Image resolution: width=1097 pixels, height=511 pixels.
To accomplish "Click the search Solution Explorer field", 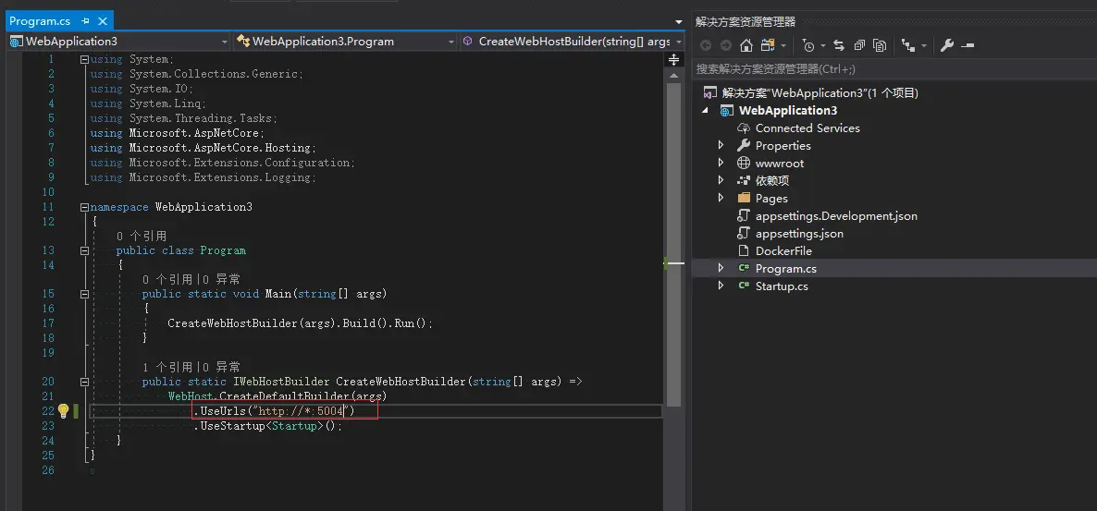I will pyautogui.click(x=893, y=69).
